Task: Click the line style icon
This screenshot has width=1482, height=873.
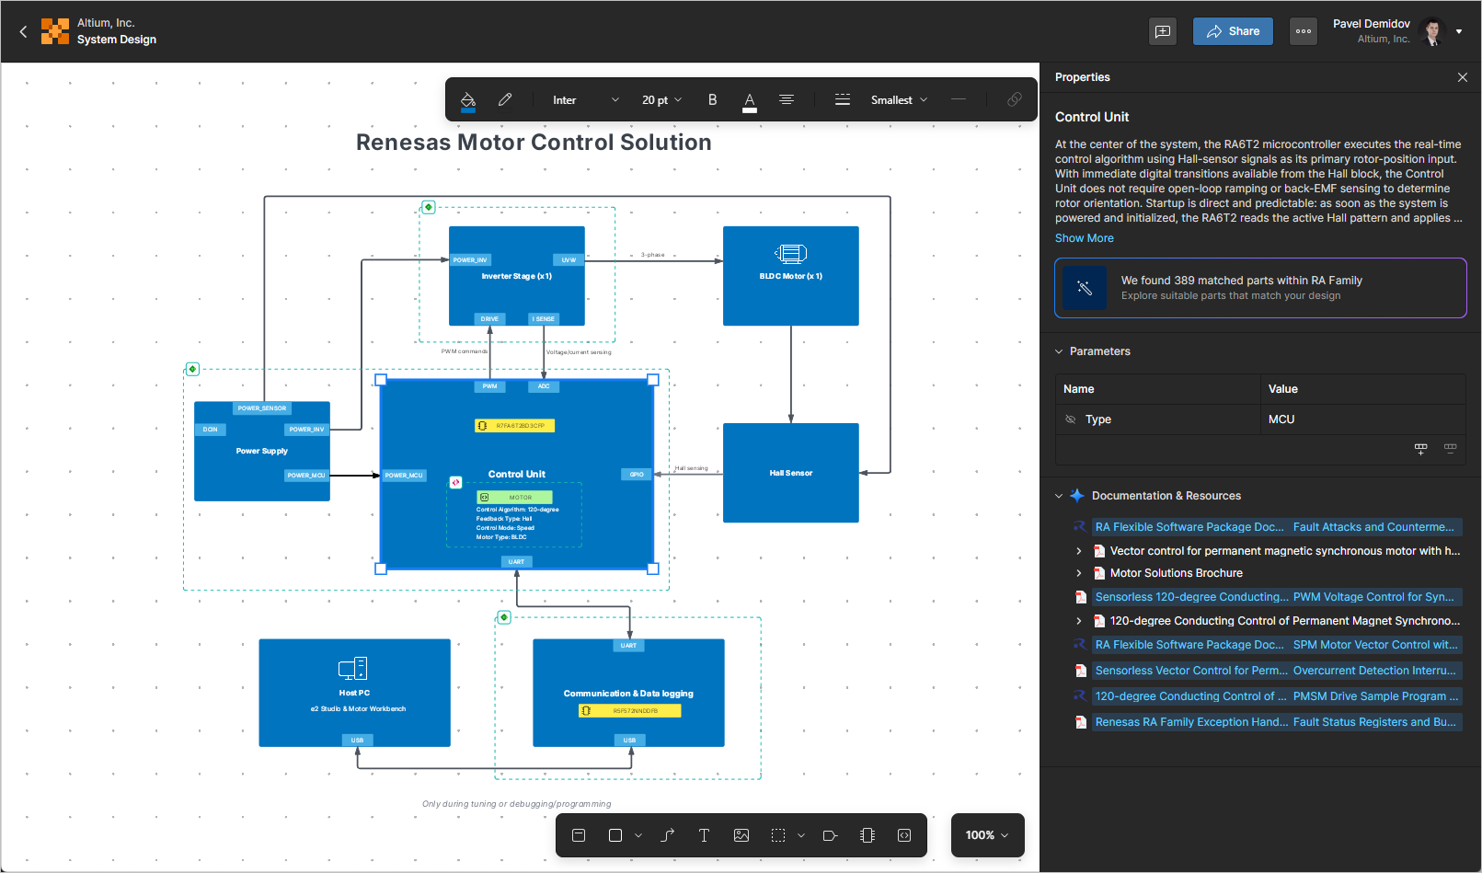Action: tap(843, 99)
